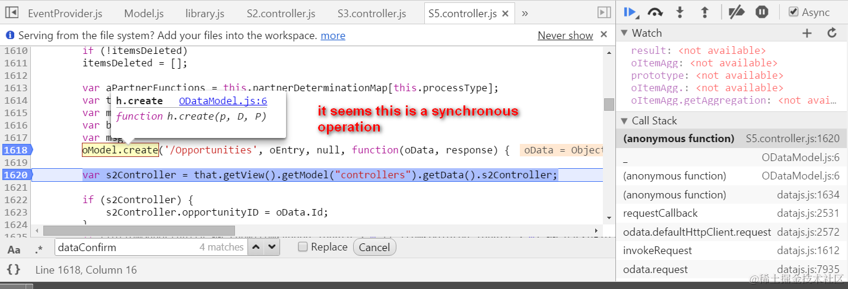848x289 pixels.
Task: Add a new watch expression
Action: point(807,33)
